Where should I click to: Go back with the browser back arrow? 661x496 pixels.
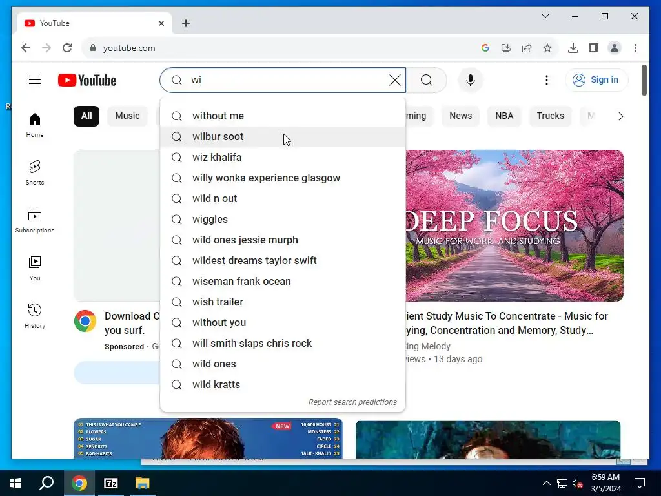click(x=26, y=48)
